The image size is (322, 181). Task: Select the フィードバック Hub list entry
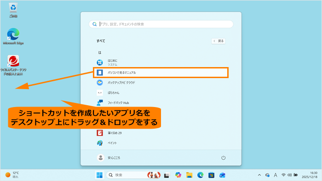point(161,103)
